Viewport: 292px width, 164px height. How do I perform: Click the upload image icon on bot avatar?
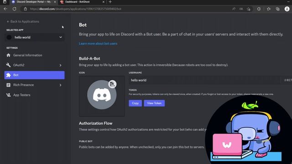click(x=112, y=84)
